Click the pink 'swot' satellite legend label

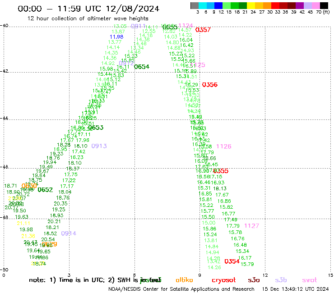point(310,280)
